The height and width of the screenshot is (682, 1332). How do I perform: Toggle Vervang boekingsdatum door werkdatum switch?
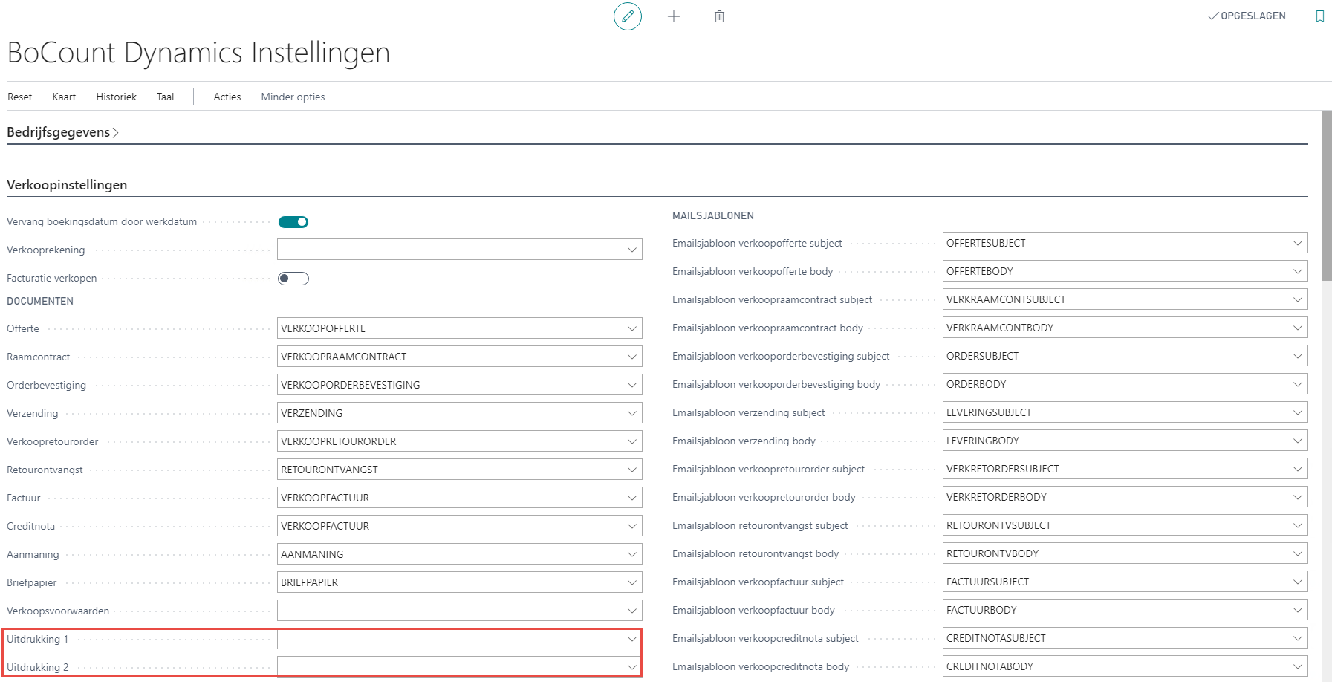click(293, 222)
